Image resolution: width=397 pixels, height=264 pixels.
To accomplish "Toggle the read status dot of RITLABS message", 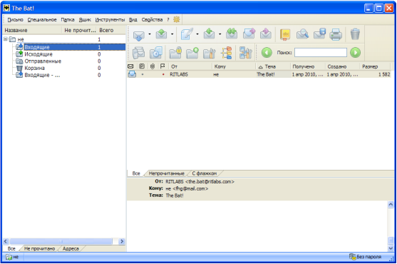I will [x=143, y=74].
